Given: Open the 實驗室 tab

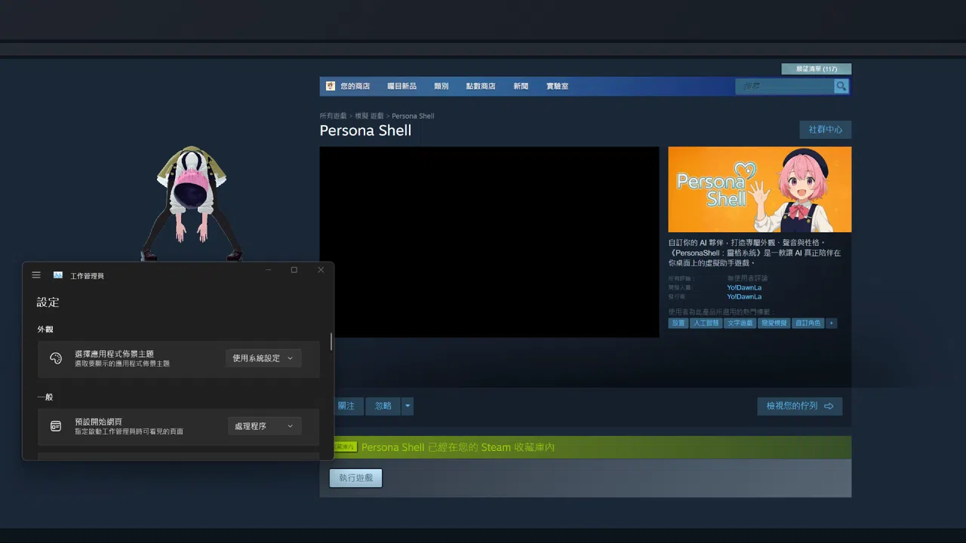Looking at the screenshot, I should tap(557, 86).
